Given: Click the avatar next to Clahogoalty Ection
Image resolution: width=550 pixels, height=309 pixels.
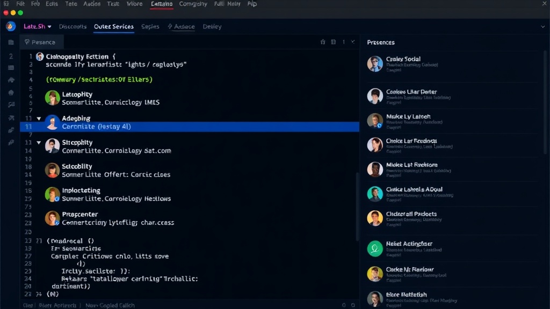Looking at the screenshot, I should pyautogui.click(x=40, y=56).
